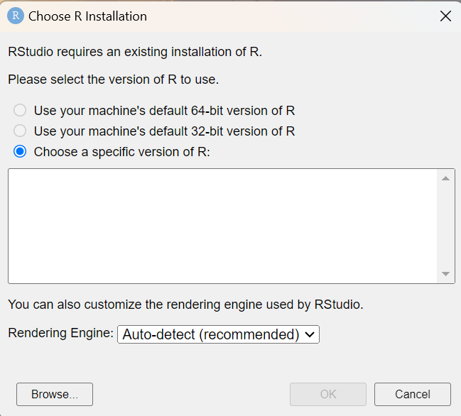Image resolution: width=461 pixels, height=416 pixels.
Task: Click the "Choose a specific version of R" label text
Action: pyautogui.click(x=122, y=151)
